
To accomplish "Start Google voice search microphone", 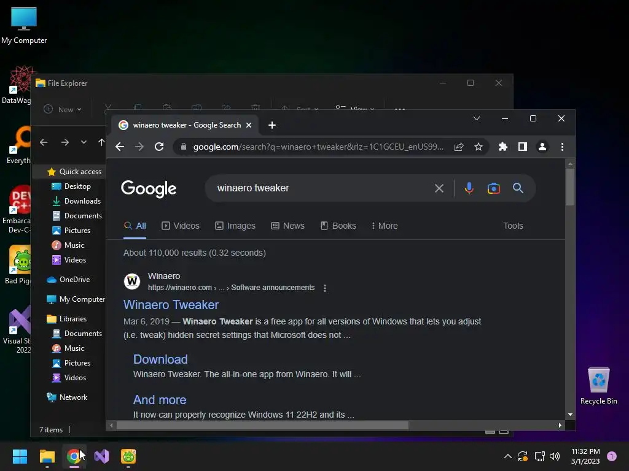I will [x=469, y=188].
